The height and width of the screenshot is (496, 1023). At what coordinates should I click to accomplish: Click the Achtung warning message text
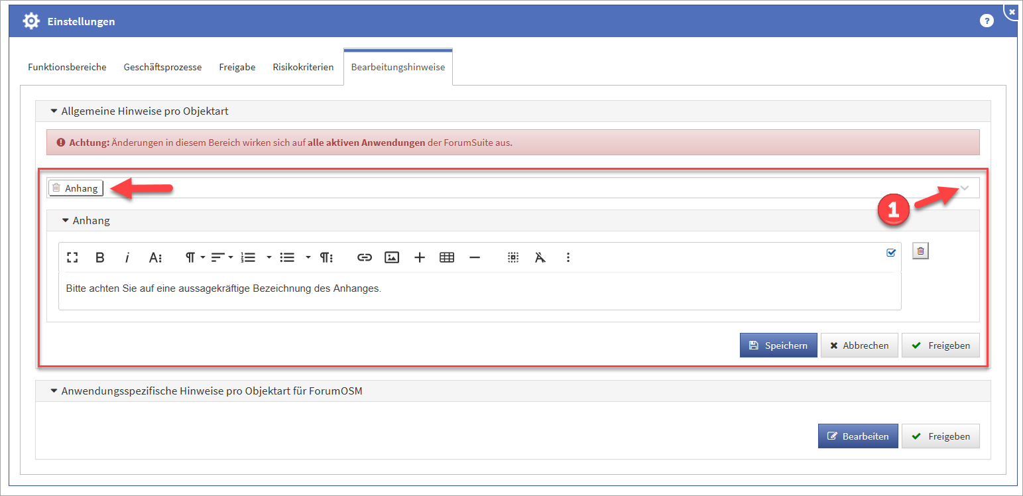pos(290,143)
